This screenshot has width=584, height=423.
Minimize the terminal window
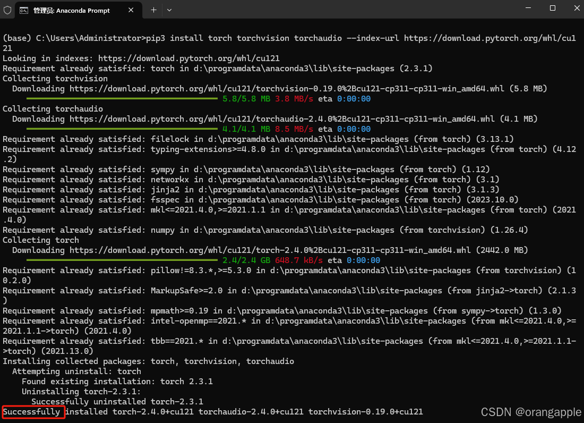[x=528, y=8]
